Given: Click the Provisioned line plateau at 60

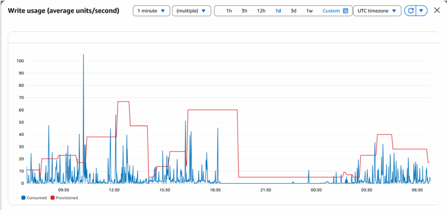Looking at the screenshot, I should pyautogui.click(x=212, y=110).
